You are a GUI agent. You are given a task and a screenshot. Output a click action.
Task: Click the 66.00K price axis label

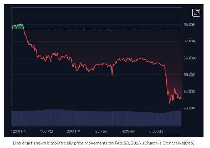[x=189, y=58]
